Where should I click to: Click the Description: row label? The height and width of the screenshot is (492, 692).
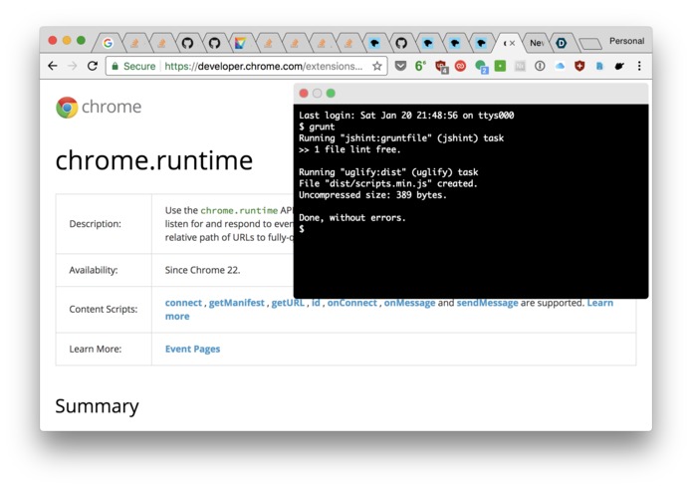[95, 224]
